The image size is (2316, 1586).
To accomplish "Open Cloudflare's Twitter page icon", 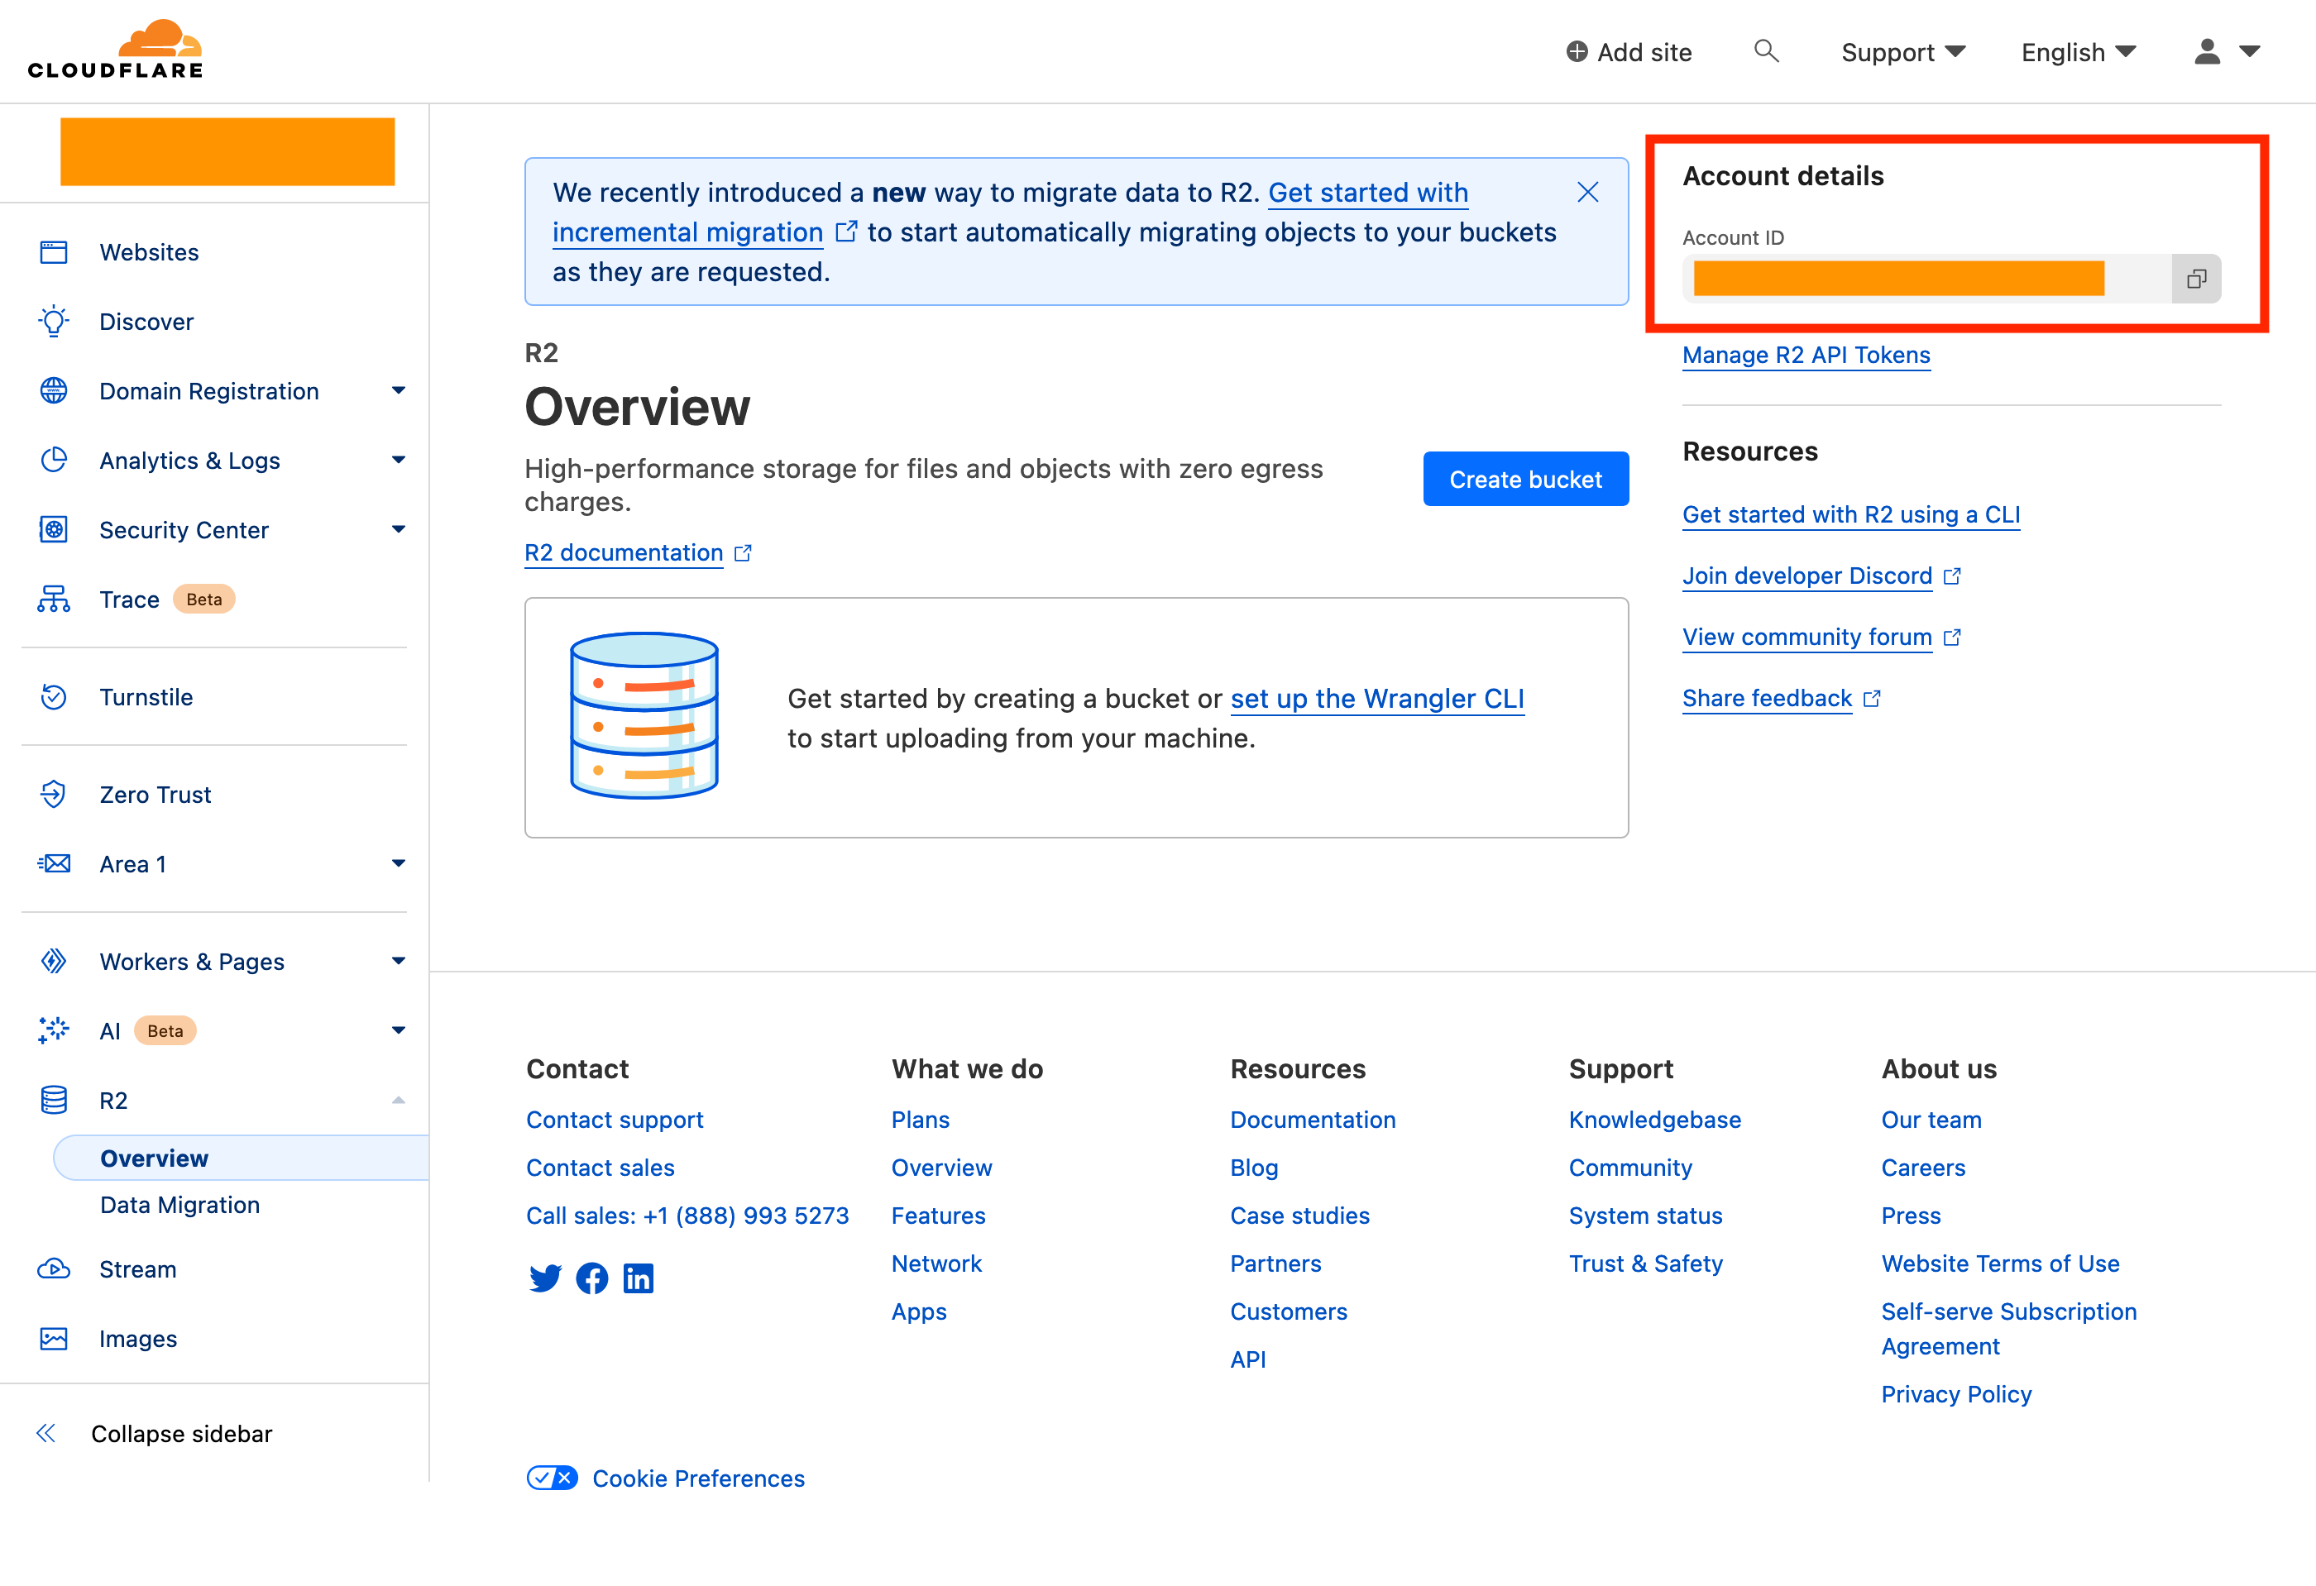I will tap(544, 1278).
